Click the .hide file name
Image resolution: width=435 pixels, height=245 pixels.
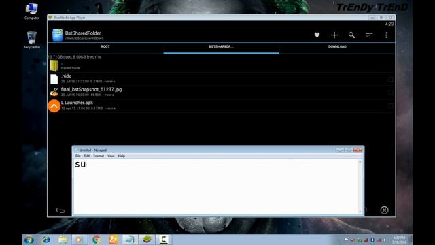coord(66,76)
